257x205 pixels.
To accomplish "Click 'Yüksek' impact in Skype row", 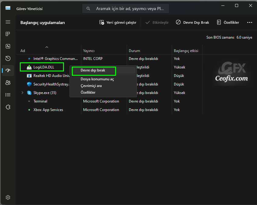I will point(179,93).
